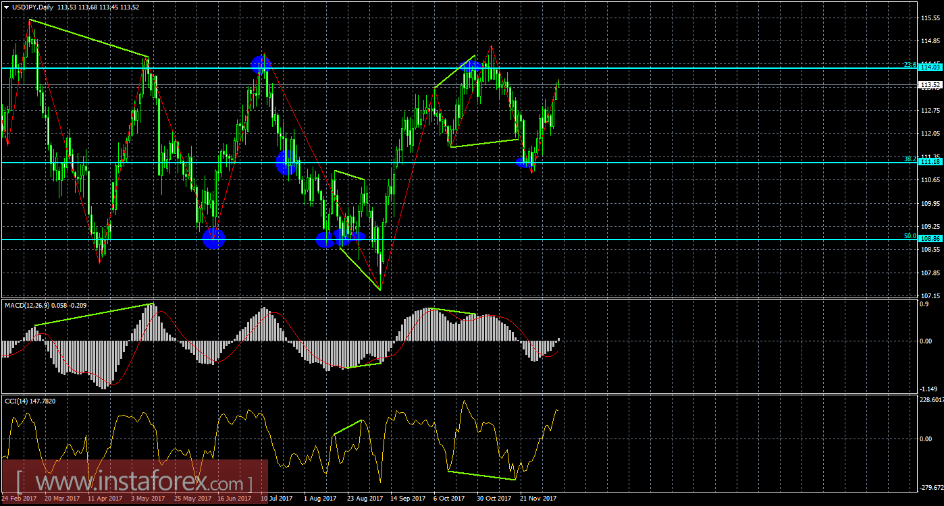Click the small triangle before USDJPY,Daily
This screenshot has width=944, height=506.
pyautogui.click(x=6, y=7)
